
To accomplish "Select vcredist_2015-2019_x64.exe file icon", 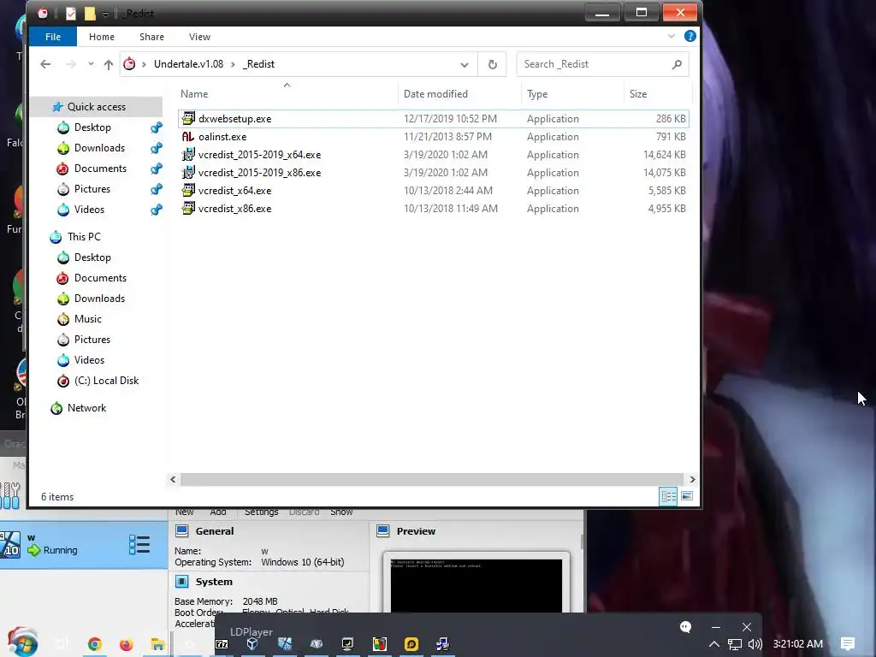I will tap(188, 155).
